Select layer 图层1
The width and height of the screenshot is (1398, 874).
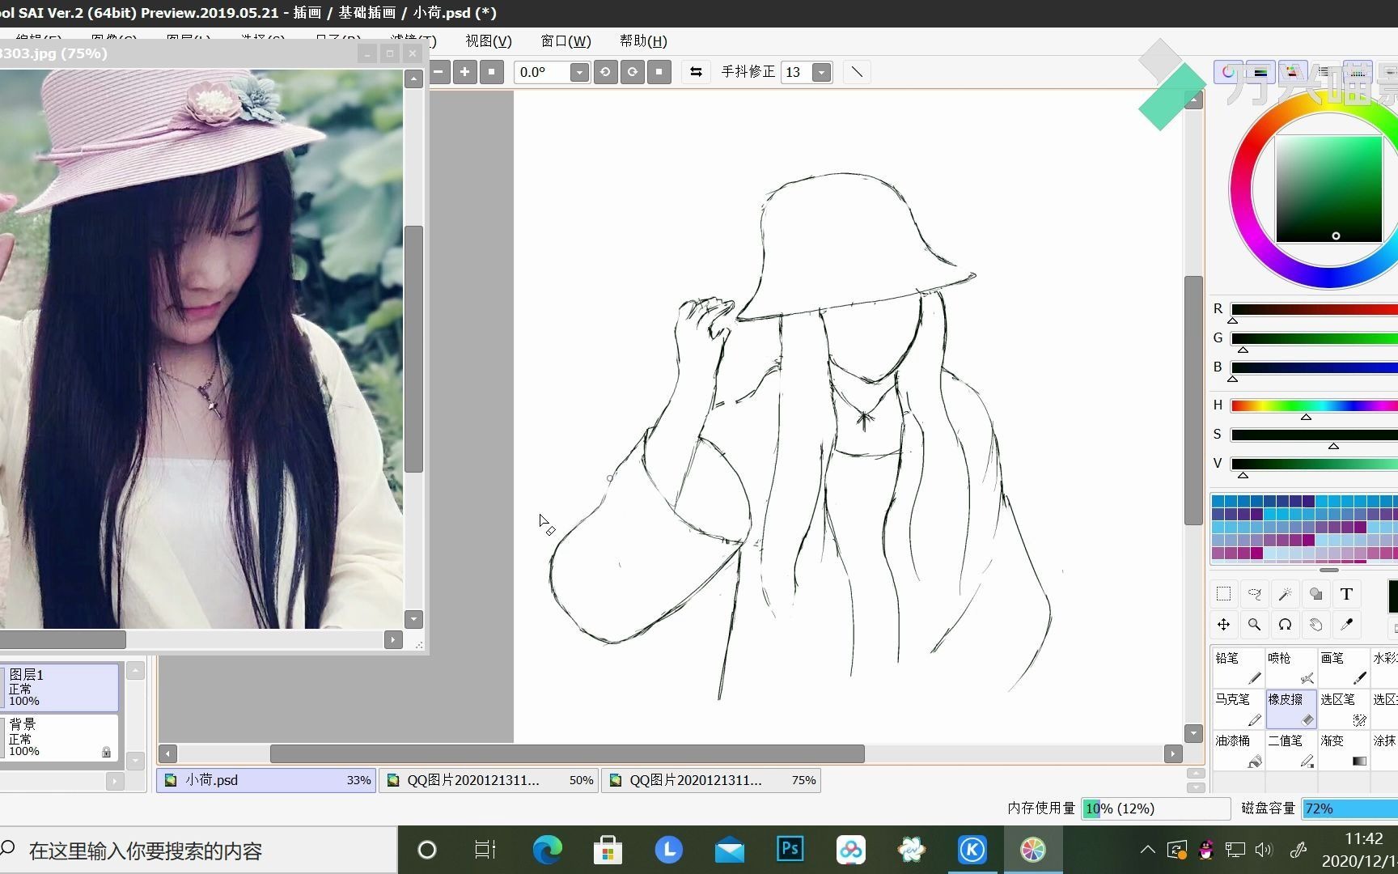click(60, 687)
